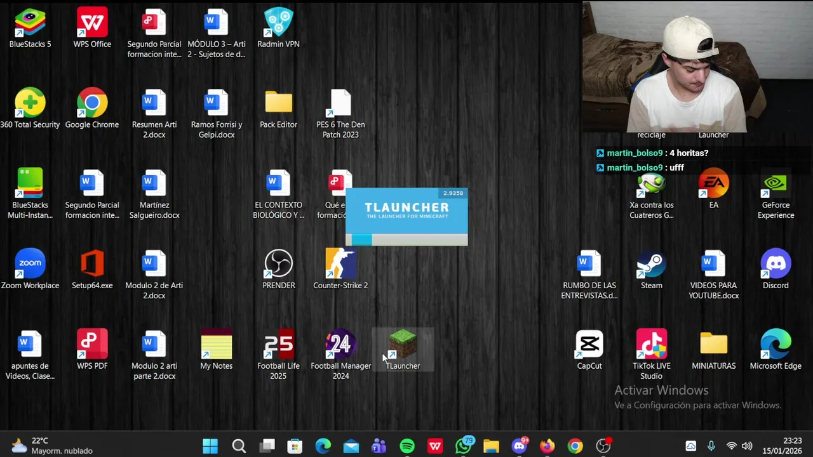Select the Setup64.exe Office installer

(x=92, y=270)
